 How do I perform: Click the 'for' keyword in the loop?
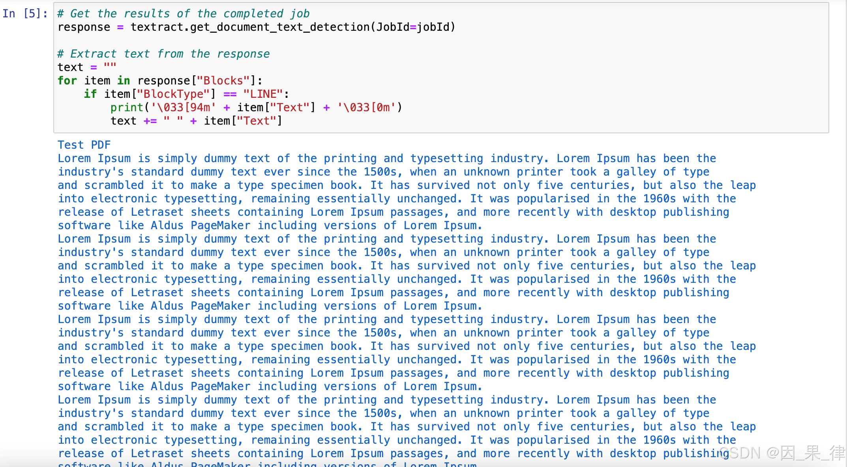pos(67,80)
